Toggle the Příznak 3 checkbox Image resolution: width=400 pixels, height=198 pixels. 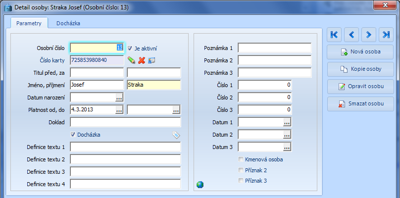click(x=241, y=181)
